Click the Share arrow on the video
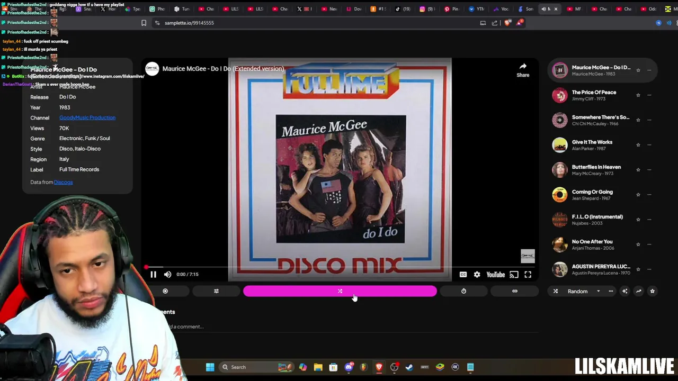 click(x=523, y=69)
